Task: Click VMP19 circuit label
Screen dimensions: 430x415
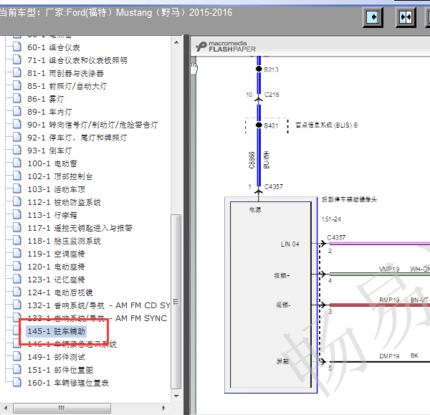Action: 389,269
